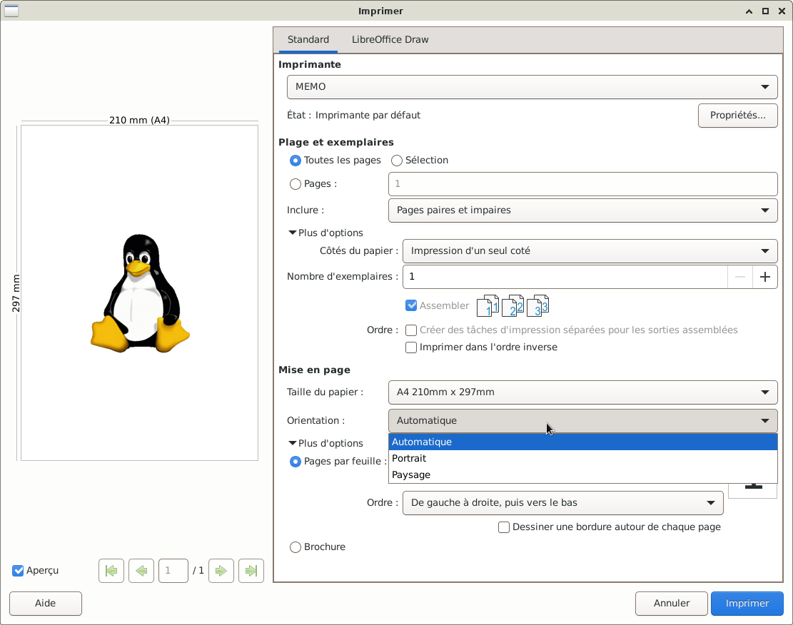Viewport: 793px width, 625px height.
Task: Switch to the Standard tab
Action: tap(308, 39)
